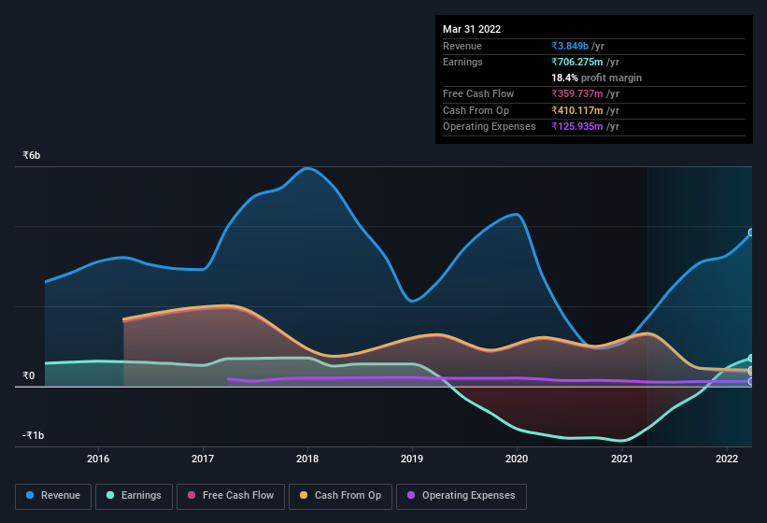This screenshot has height=523, width=767.
Task: Click the ₹410.117m cash from op value
Action: point(577,110)
